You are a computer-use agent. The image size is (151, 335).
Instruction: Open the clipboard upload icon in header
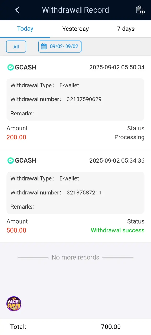(140, 10)
